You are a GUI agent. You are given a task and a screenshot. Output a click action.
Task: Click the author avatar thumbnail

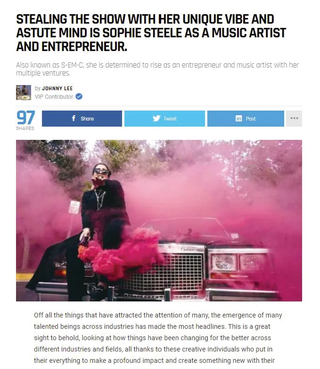click(24, 93)
